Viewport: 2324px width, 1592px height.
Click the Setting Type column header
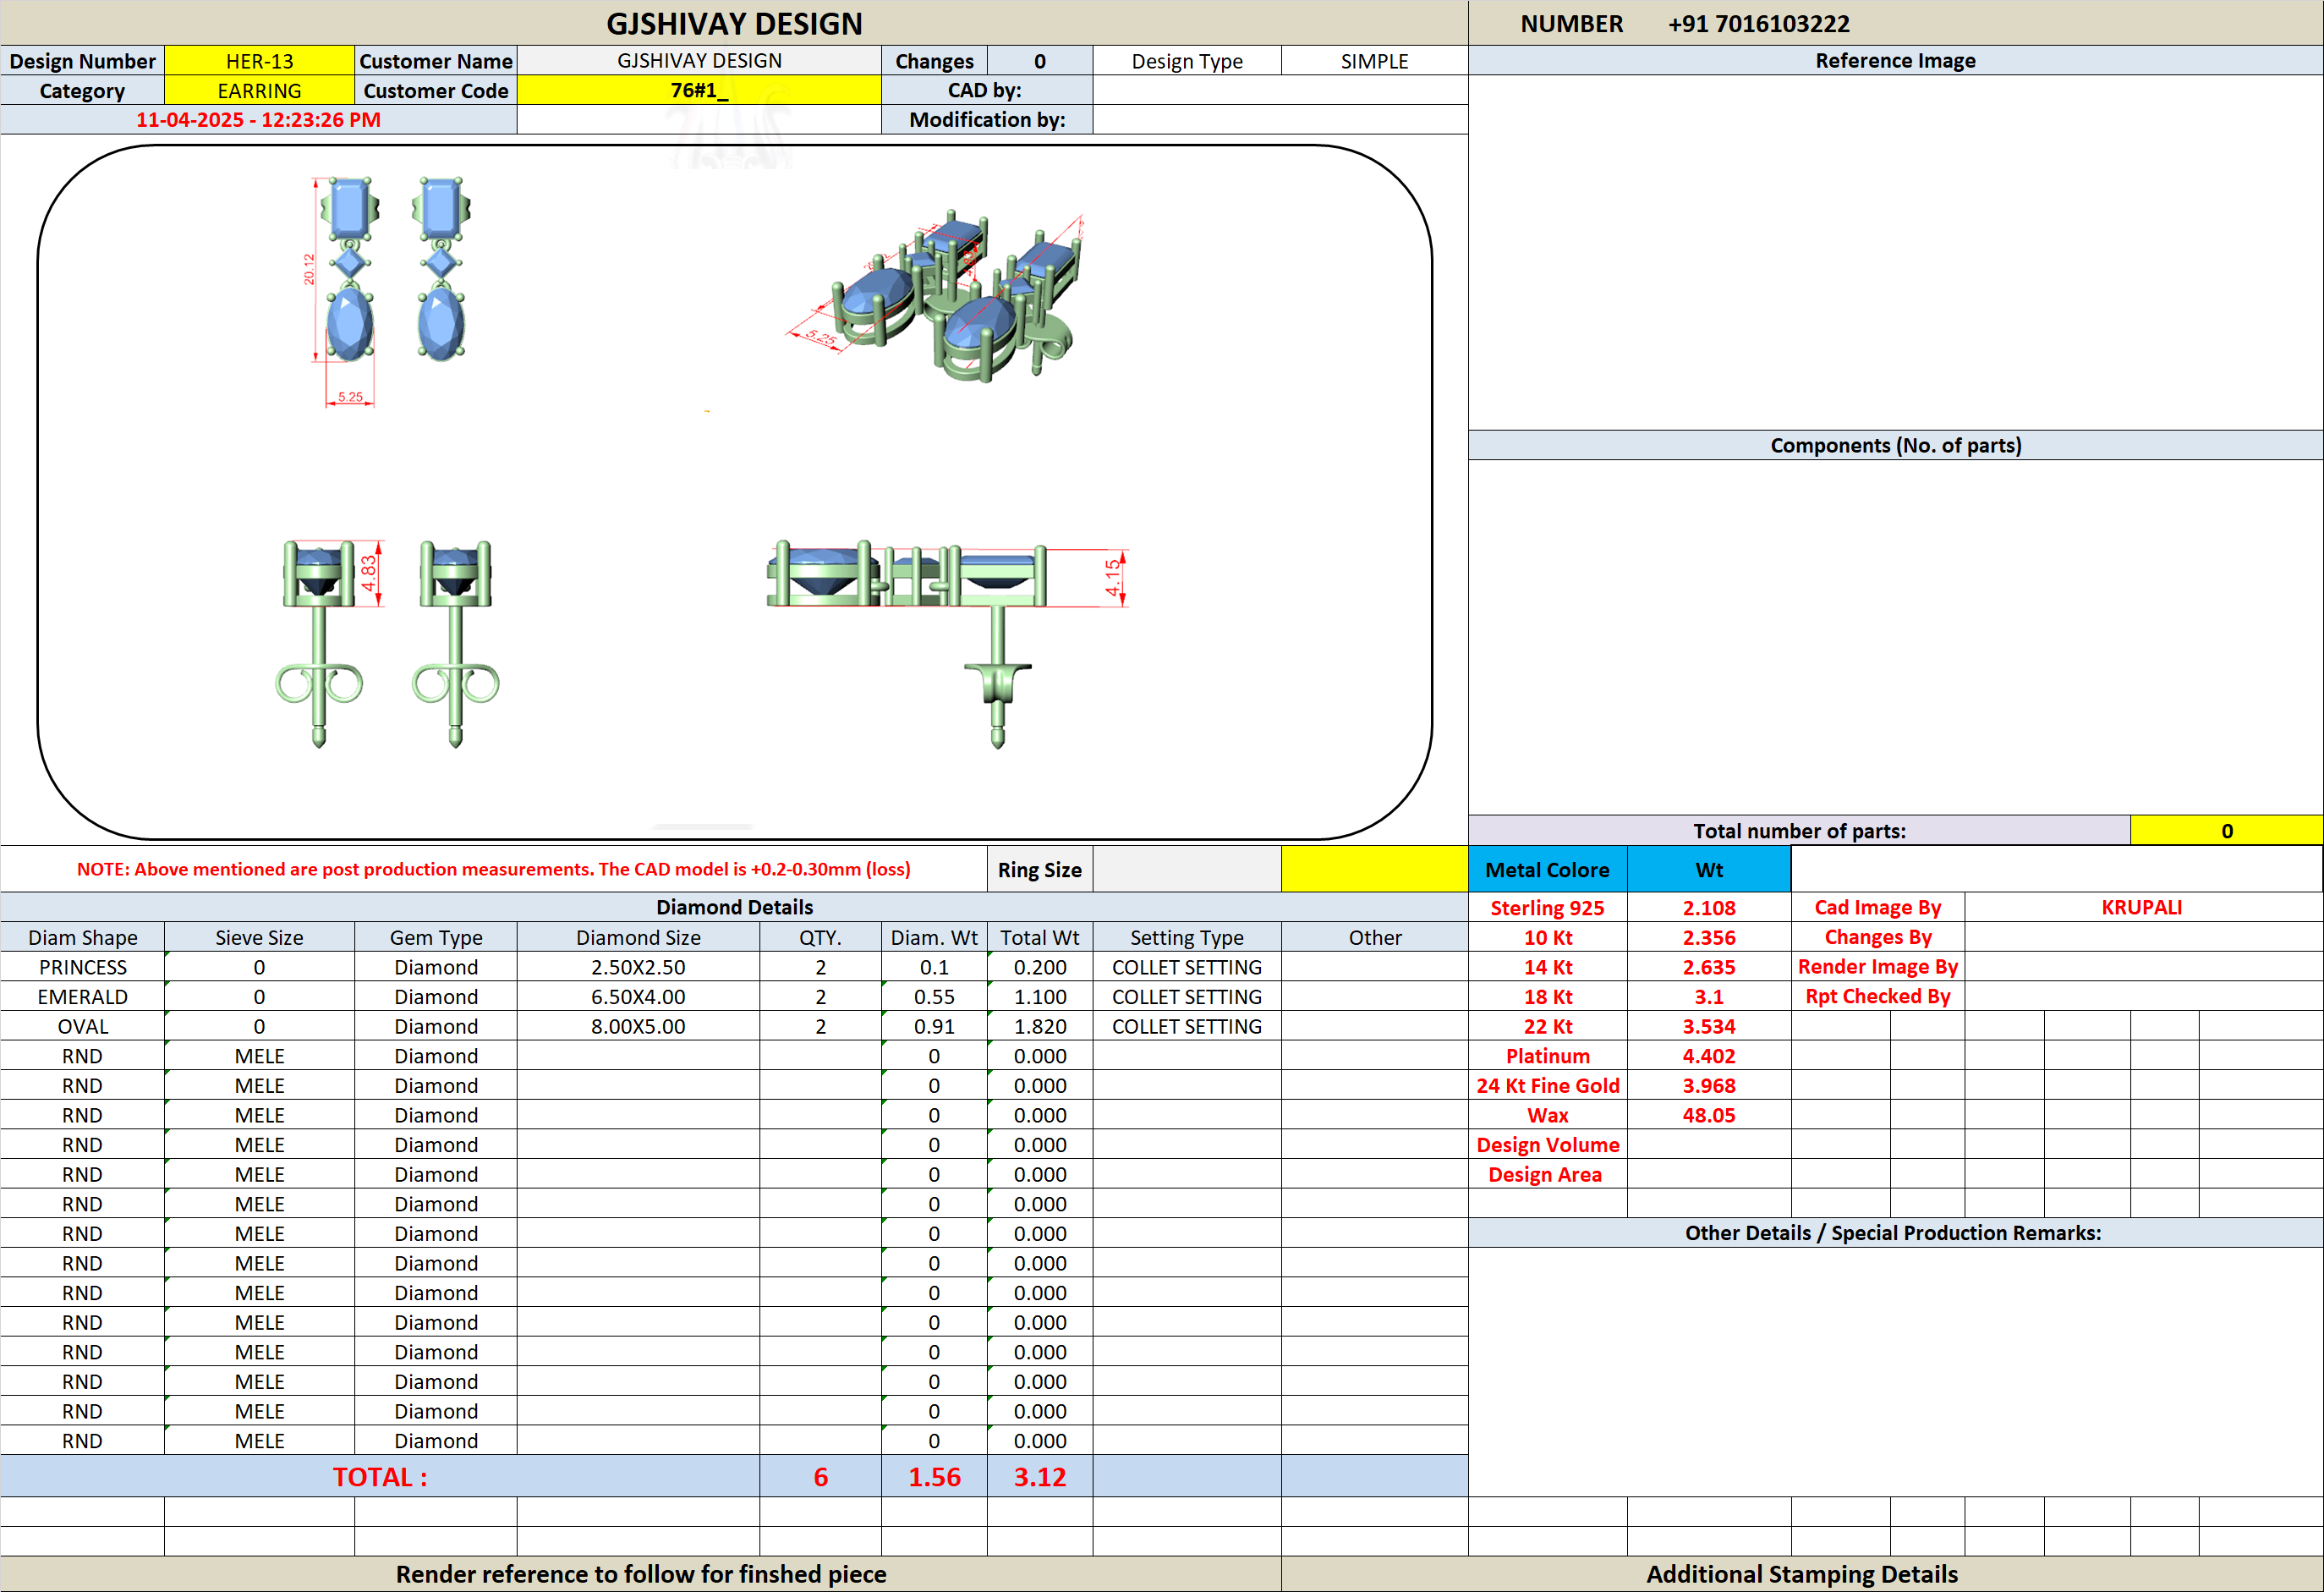(x=1187, y=938)
